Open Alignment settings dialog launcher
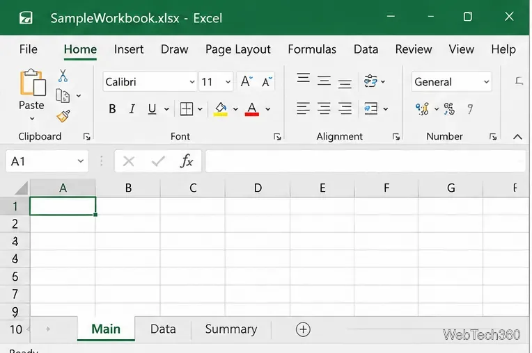This screenshot has width=532, height=353. pyautogui.click(x=396, y=137)
